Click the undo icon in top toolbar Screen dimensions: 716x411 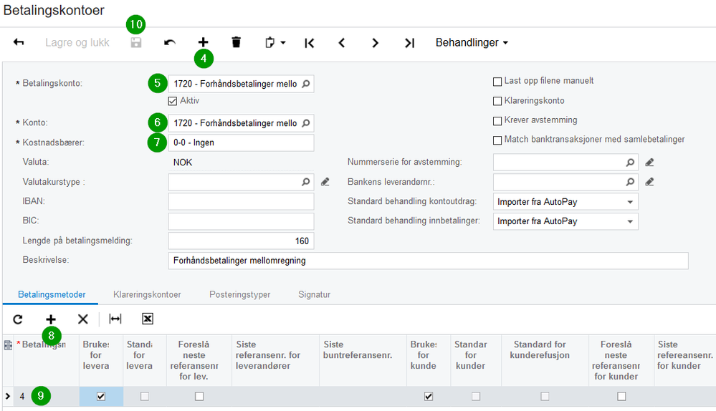tap(170, 43)
